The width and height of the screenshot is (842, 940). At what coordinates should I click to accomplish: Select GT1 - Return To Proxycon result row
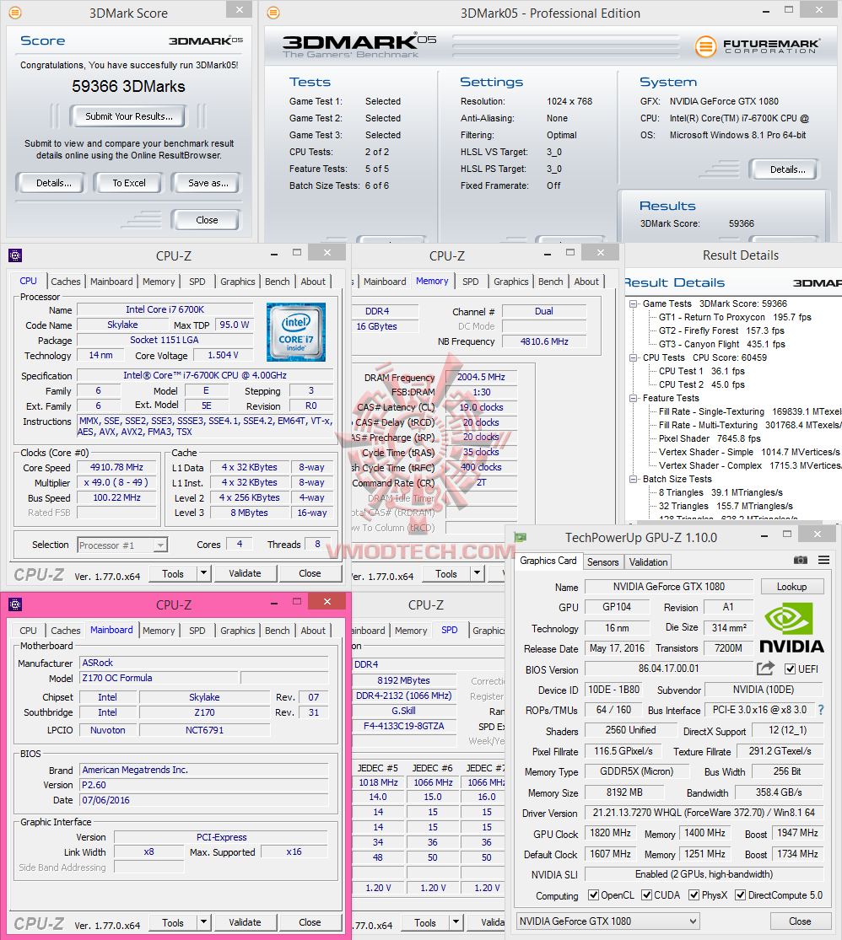[735, 317]
